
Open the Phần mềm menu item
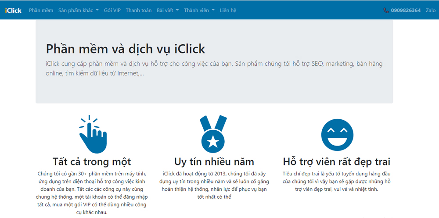pyautogui.click(x=41, y=11)
